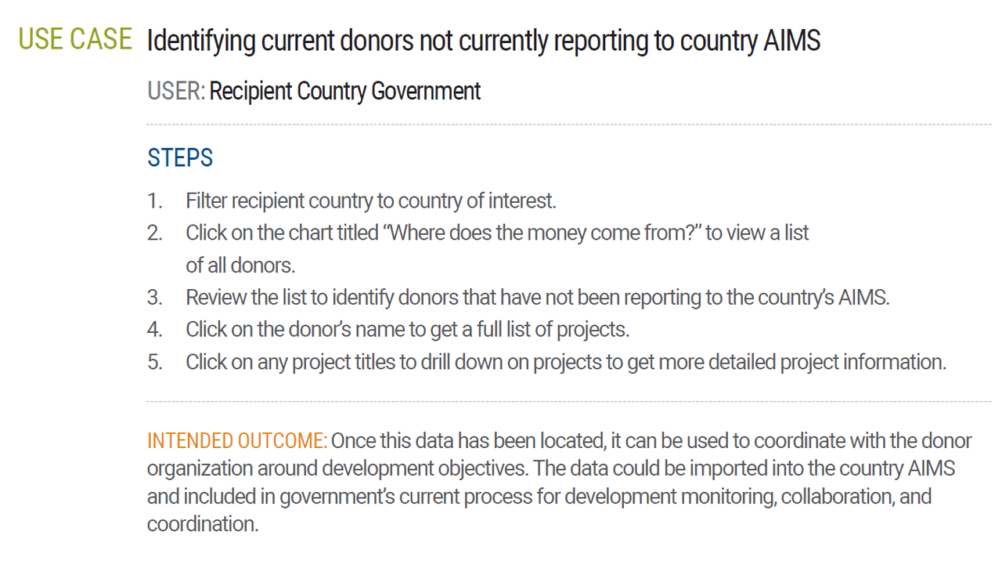1002x564 pixels.
Task: Click the "of all donors" continuation line
Action: [240, 266]
